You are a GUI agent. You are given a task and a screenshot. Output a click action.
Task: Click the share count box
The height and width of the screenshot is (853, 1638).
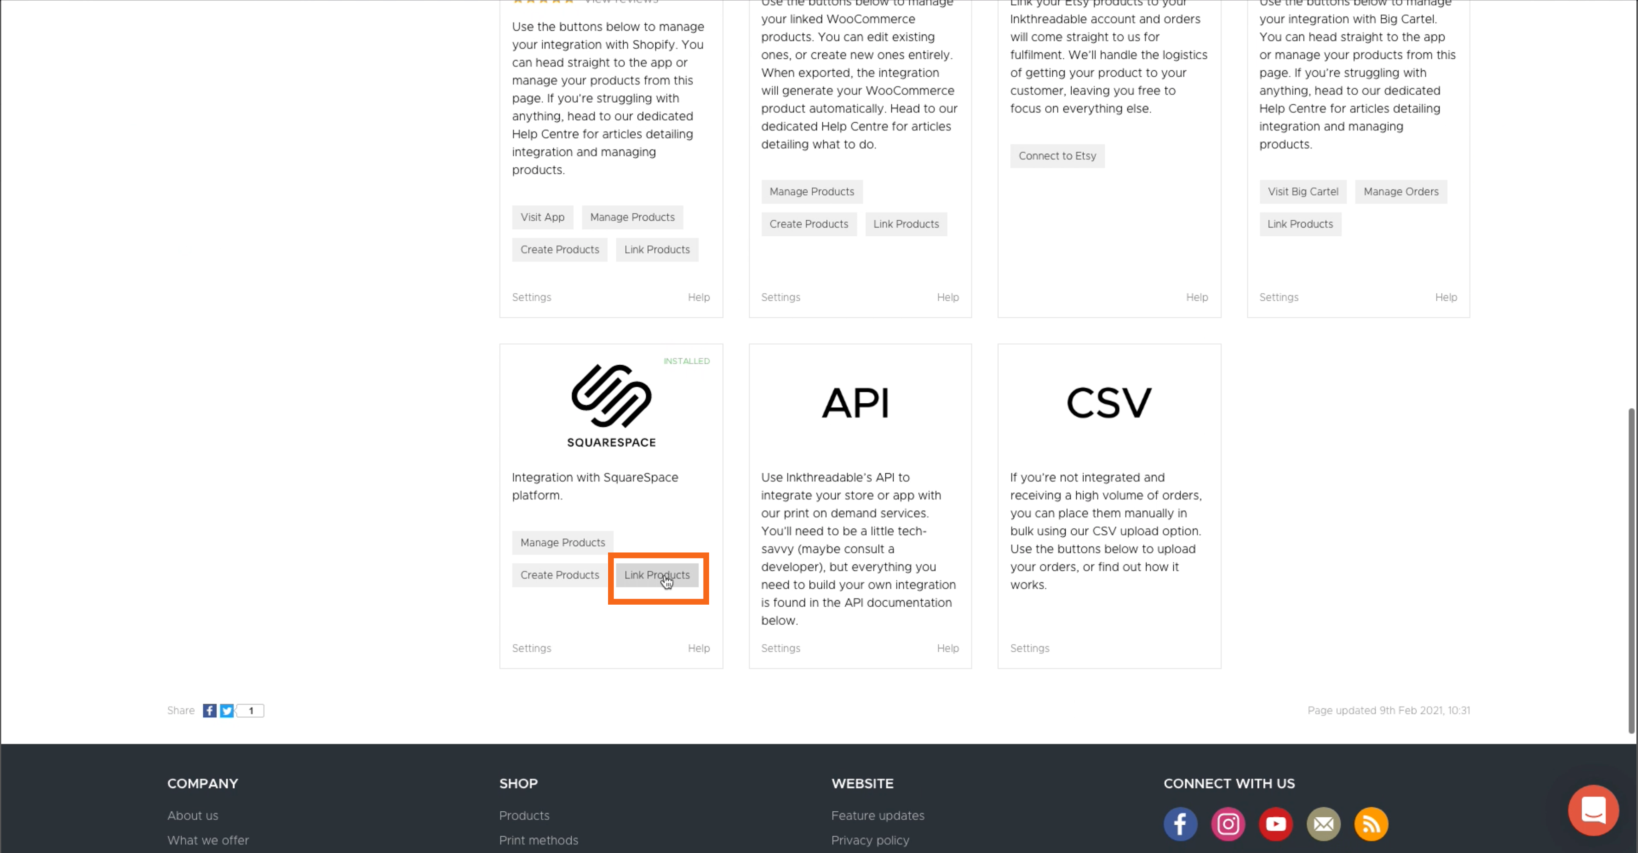point(251,711)
